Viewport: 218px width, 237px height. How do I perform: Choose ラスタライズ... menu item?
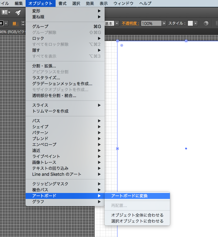[x=65, y=78]
